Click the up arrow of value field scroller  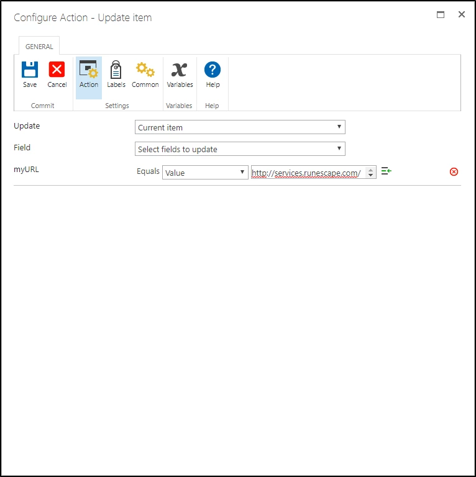click(x=370, y=170)
